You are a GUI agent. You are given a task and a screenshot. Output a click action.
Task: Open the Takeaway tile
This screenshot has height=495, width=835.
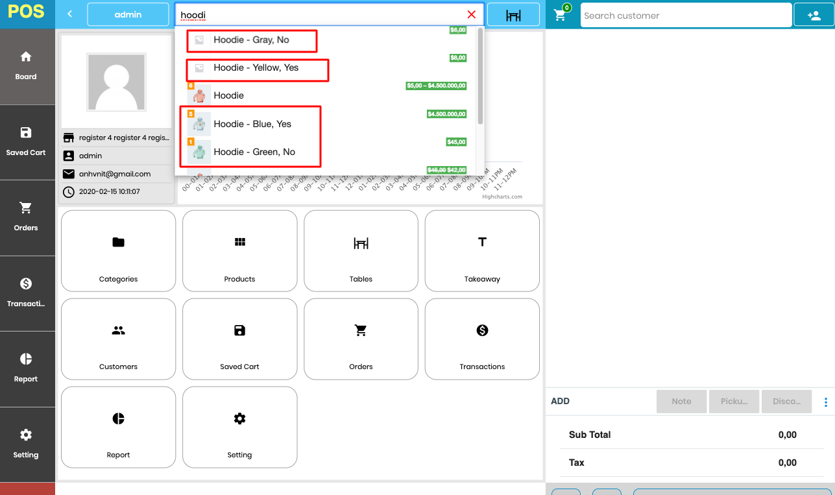click(x=482, y=250)
